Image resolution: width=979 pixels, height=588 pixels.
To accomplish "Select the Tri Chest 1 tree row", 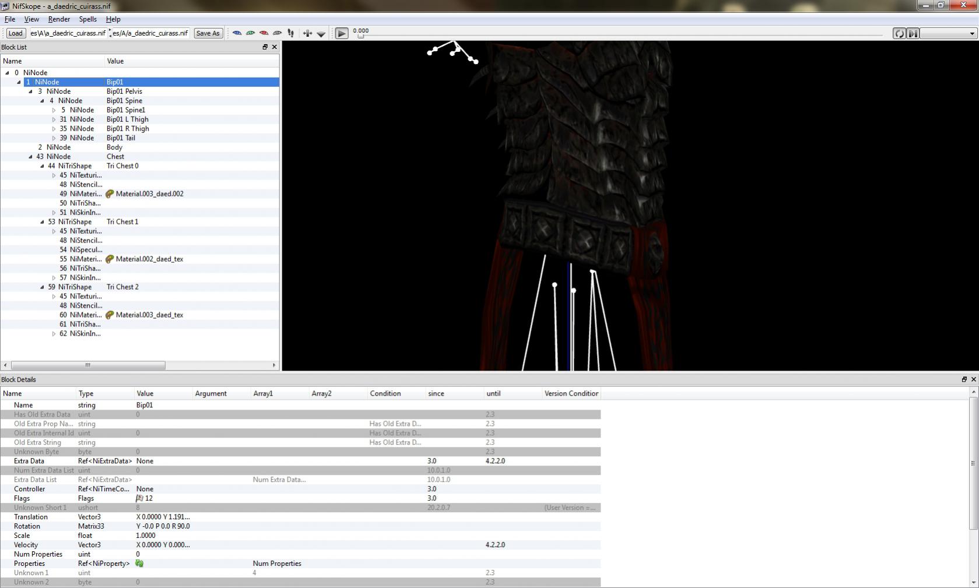I will click(x=122, y=222).
